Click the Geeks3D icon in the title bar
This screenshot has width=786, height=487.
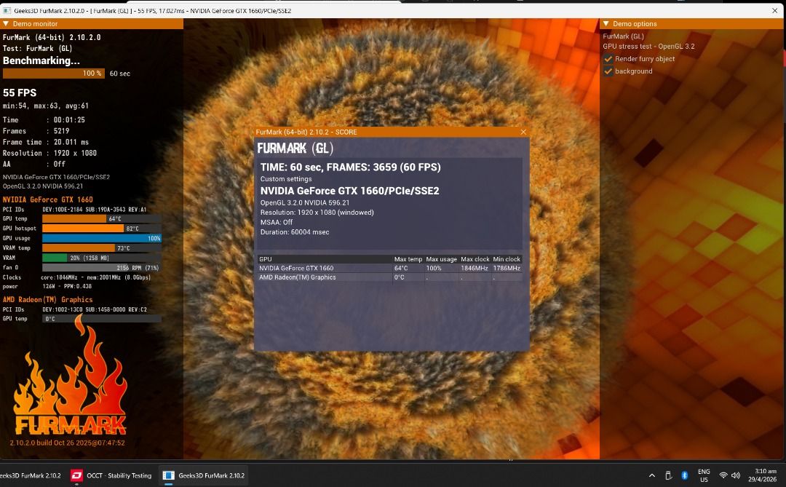click(7, 10)
